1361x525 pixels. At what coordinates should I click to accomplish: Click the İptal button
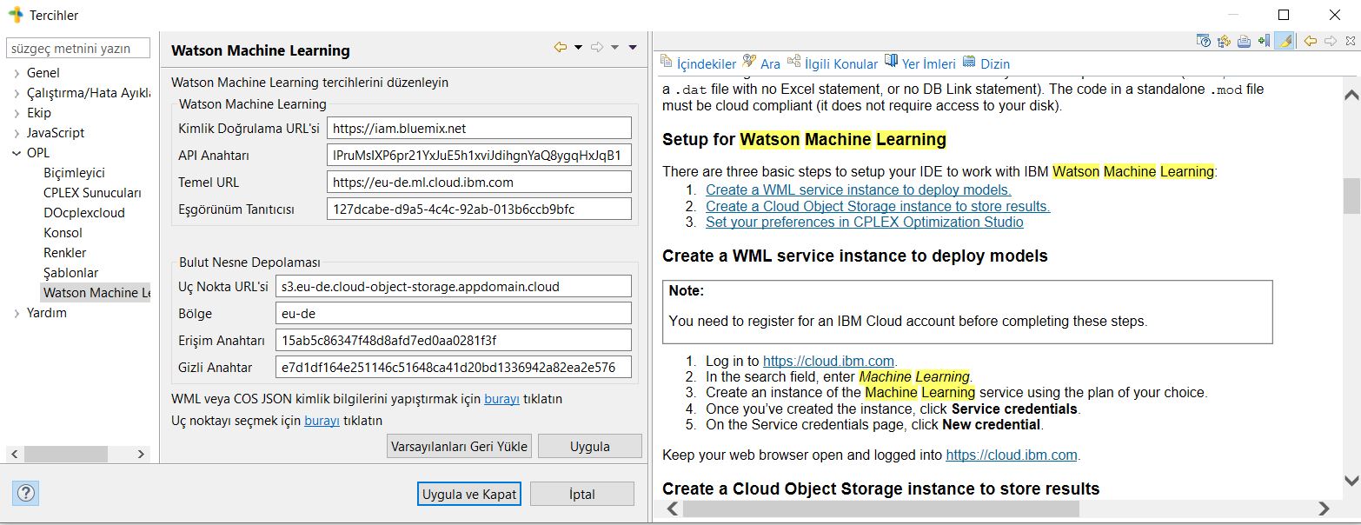[582, 494]
